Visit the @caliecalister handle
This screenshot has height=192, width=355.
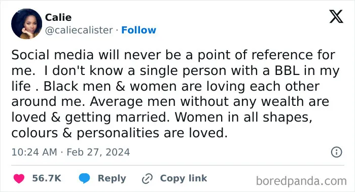pyautogui.click(x=79, y=30)
